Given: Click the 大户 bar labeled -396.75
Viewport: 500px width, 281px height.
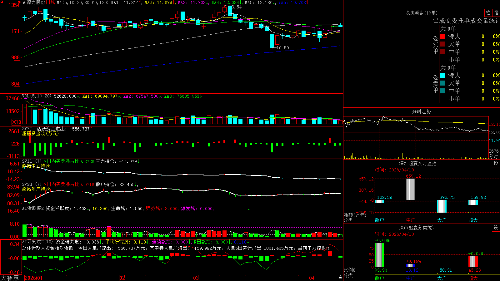Looking at the screenshot, I should [x=442, y=206].
